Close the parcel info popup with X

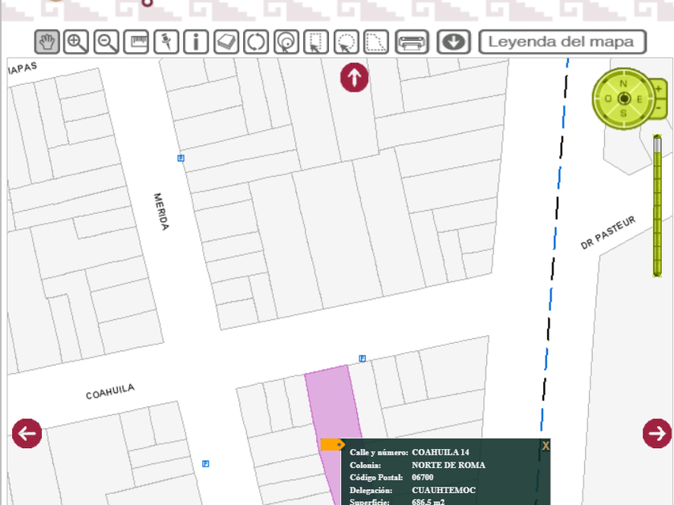(546, 446)
